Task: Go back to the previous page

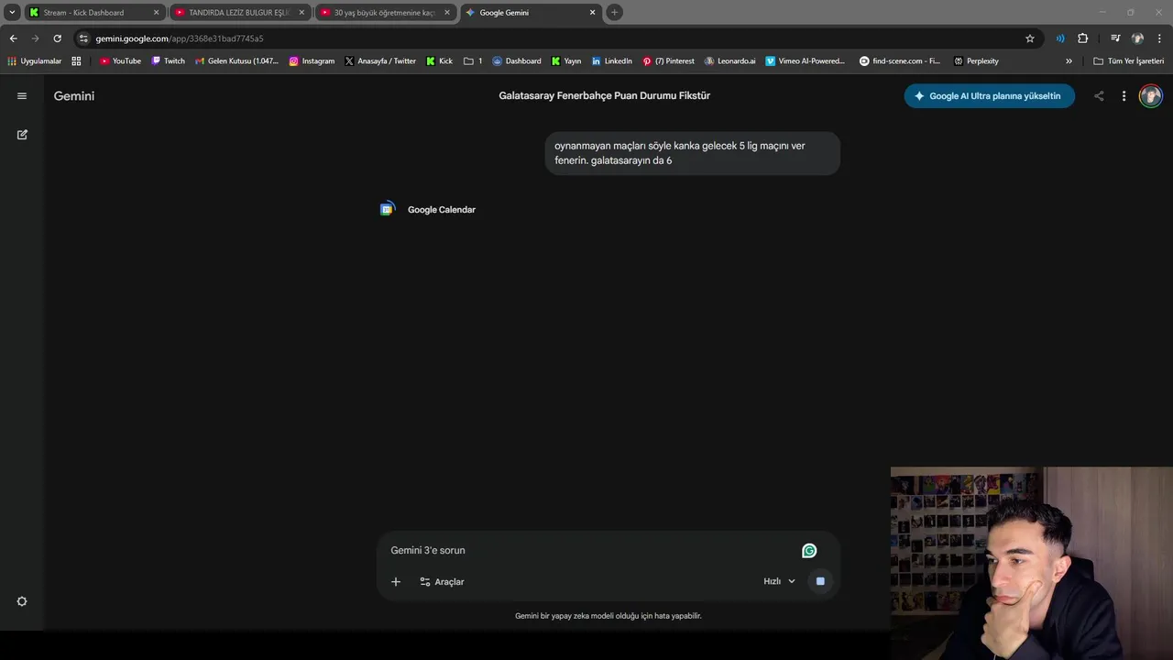Action: [13, 38]
